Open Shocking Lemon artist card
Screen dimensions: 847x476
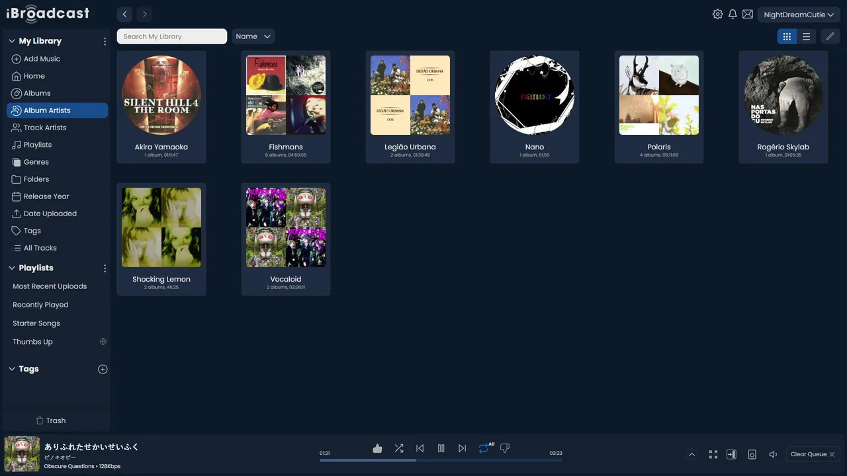161,239
